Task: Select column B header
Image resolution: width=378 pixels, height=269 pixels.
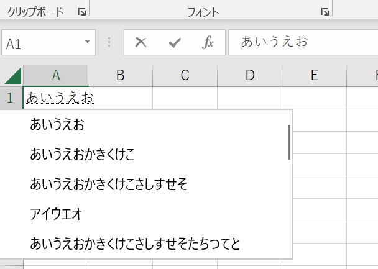Action: point(120,75)
